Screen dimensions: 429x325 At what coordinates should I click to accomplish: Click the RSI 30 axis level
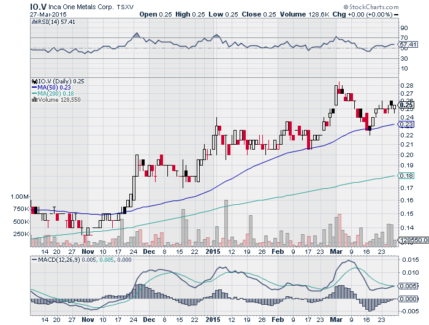point(404,58)
